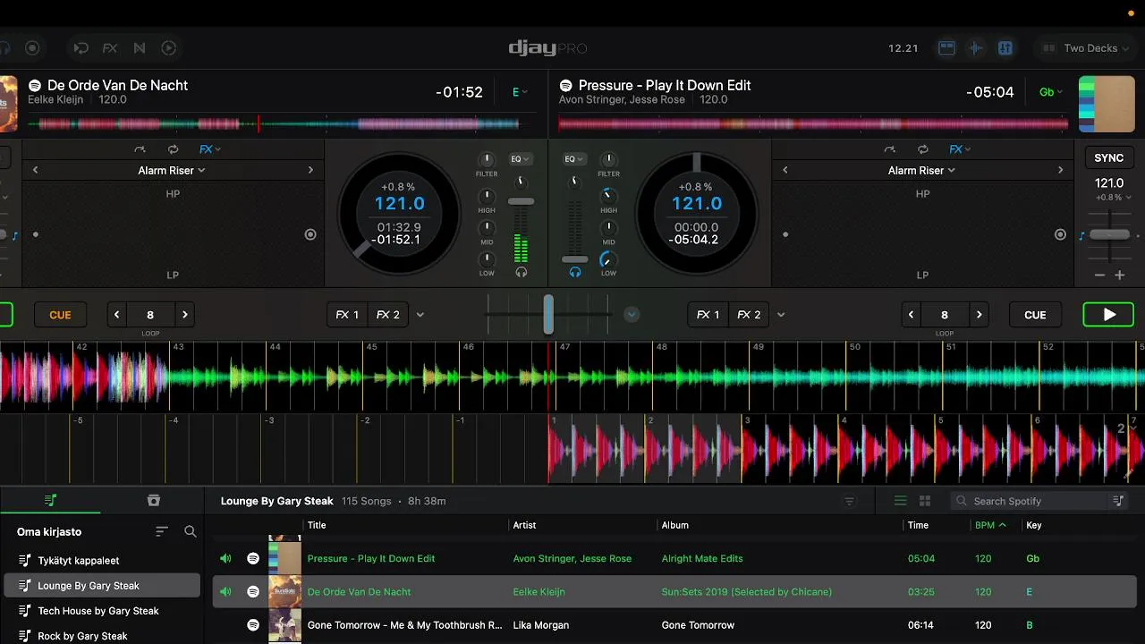
Task: Click the right deck play button
Action: [x=1108, y=315]
